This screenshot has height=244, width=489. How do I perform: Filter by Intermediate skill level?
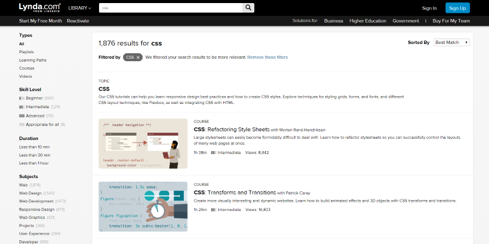(x=40, y=106)
